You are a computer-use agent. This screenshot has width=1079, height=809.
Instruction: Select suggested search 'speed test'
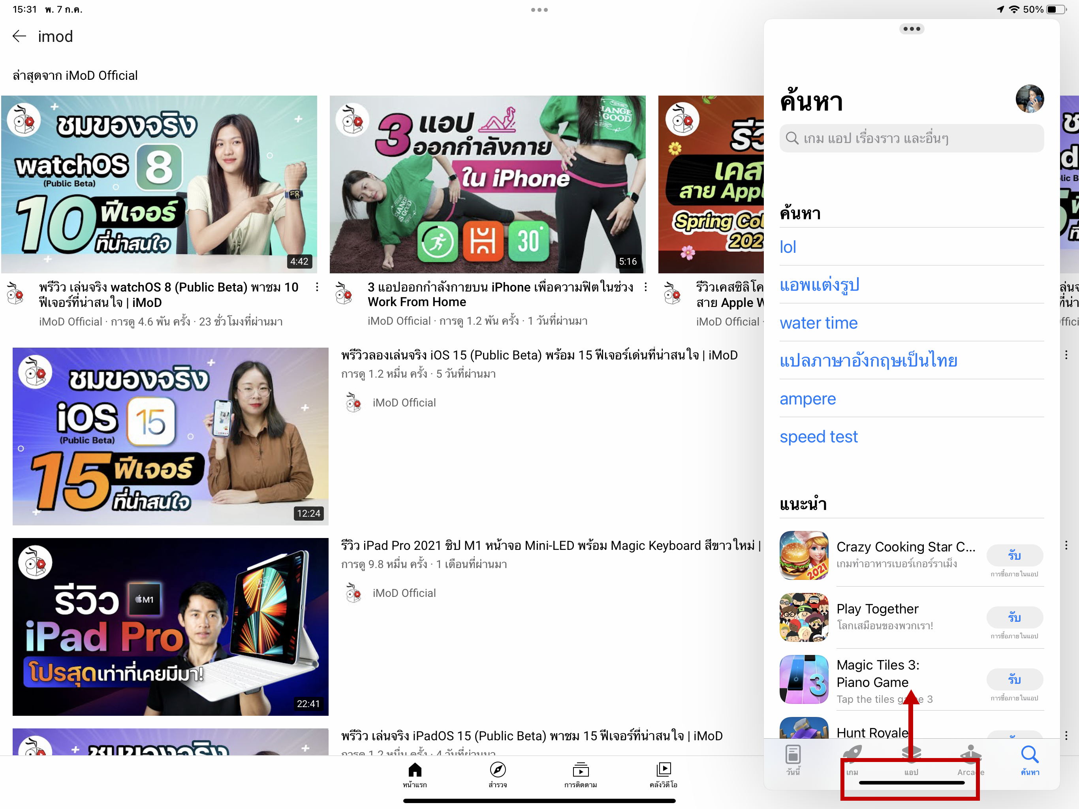click(x=818, y=436)
